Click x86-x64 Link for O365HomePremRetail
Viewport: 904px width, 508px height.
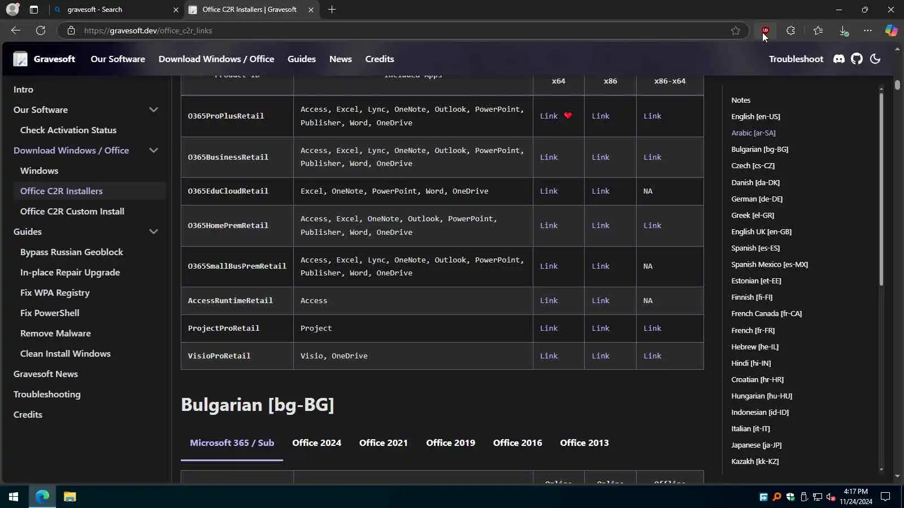point(652,225)
